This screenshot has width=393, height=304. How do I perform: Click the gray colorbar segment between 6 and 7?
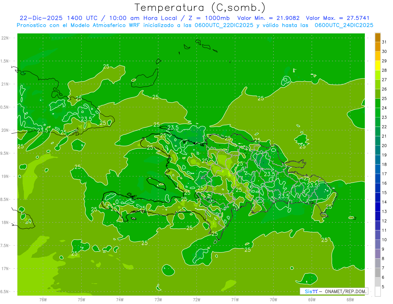pyautogui.click(x=378, y=273)
